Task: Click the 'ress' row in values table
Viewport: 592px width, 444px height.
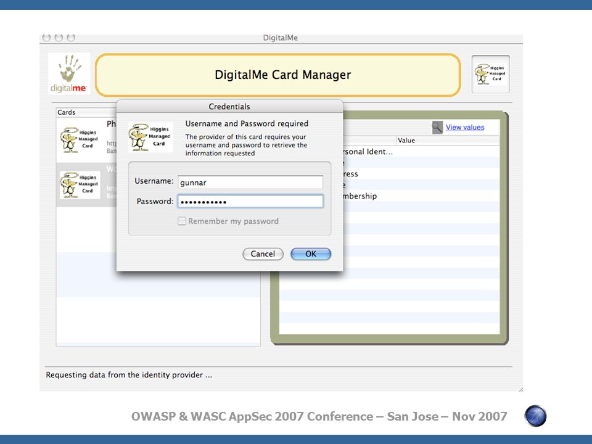Action: point(350,174)
